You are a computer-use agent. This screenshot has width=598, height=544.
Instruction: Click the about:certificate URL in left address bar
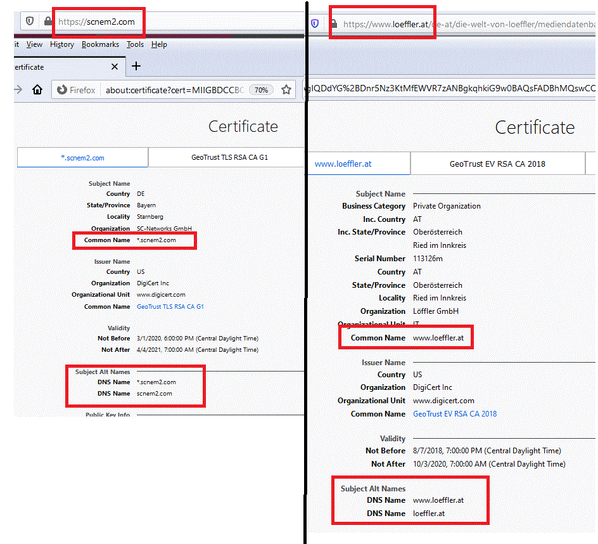175,90
